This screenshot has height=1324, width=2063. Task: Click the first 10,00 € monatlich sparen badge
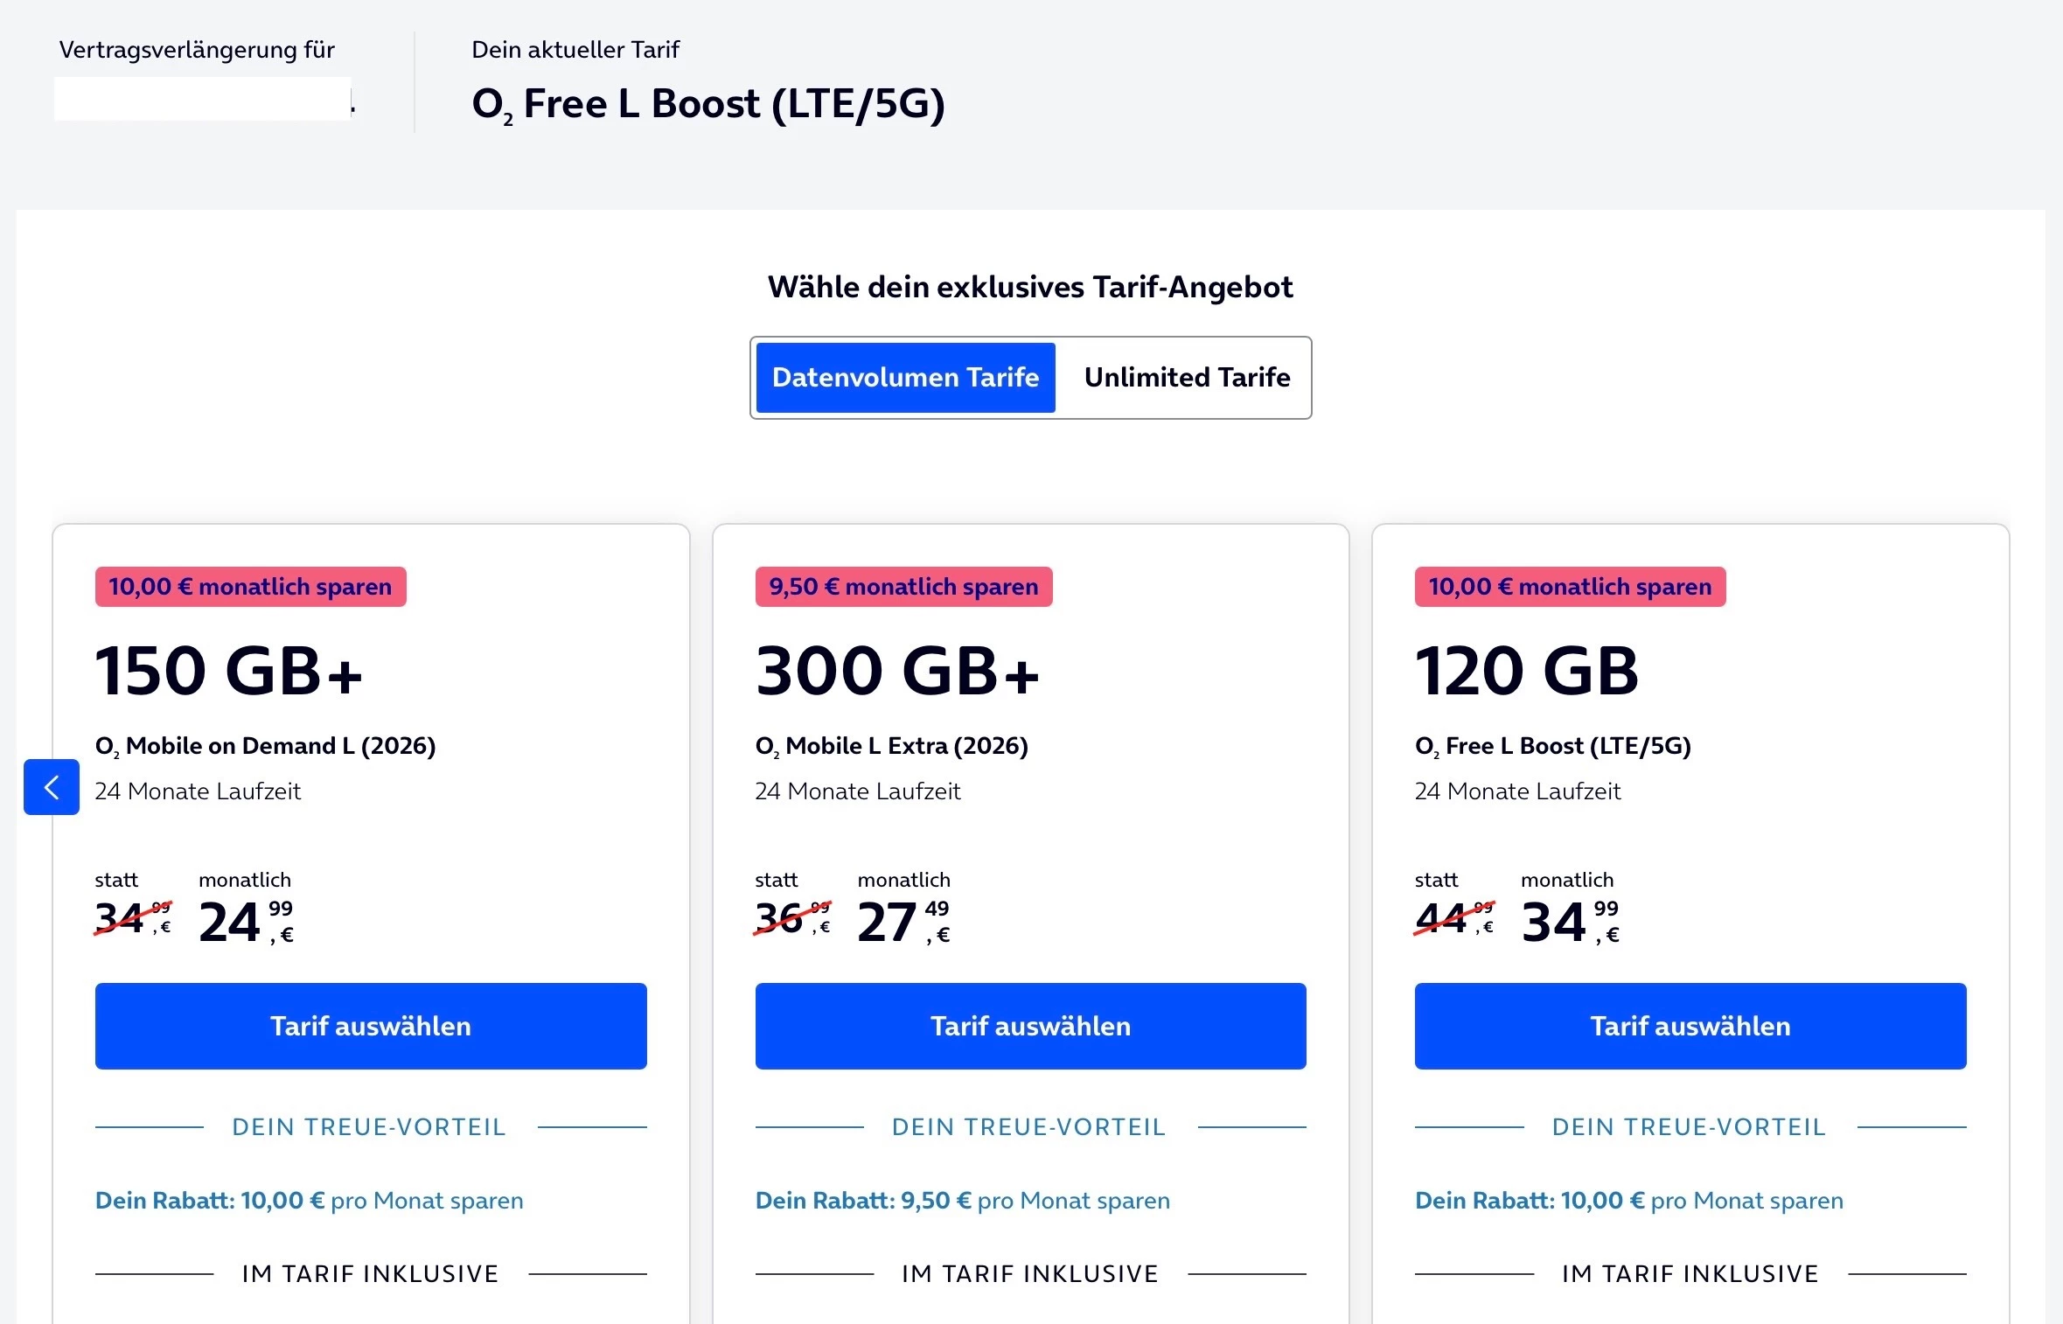click(x=250, y=587)
